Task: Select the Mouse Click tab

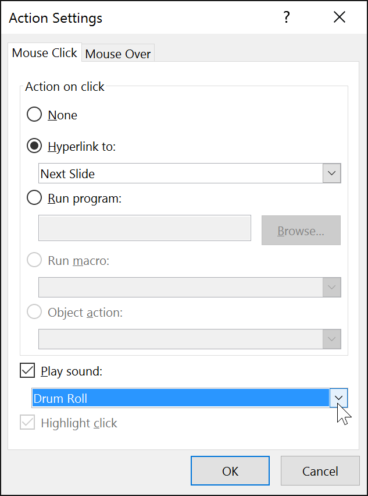Action: [x=44, y=53]
